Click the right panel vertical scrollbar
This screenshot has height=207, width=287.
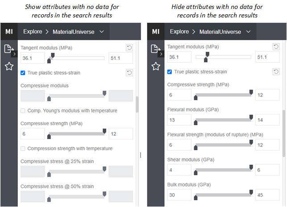tap(284, 134)
